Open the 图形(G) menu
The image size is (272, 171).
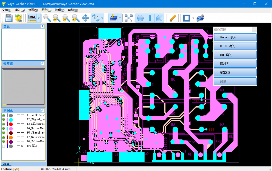pos(46,10)
